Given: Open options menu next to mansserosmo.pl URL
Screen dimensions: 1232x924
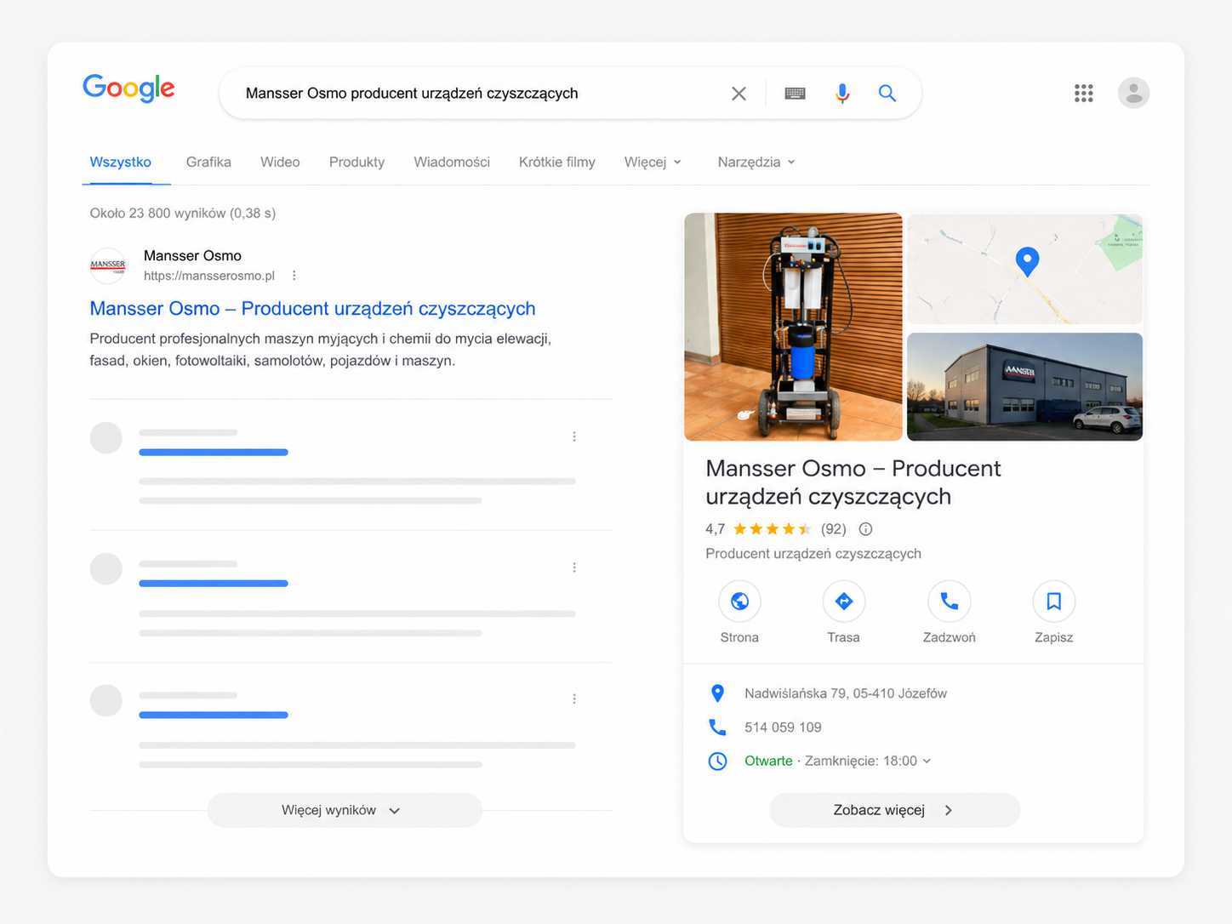Looking at the screenshot, I should click(294, 276).
